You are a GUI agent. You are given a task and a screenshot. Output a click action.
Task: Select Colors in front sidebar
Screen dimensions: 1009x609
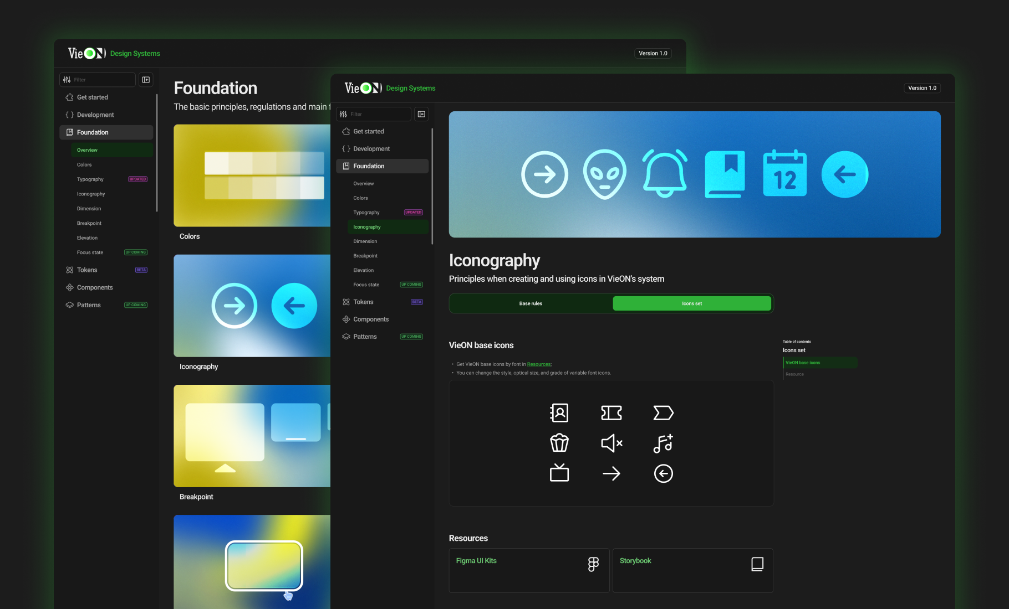point(388,198)
